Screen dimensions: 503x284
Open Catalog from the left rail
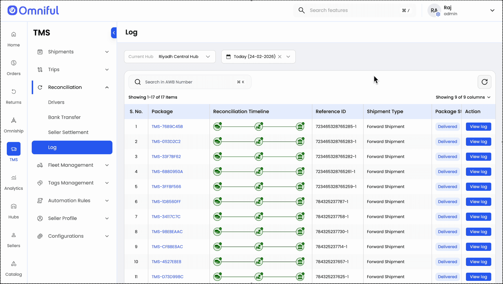coord(14,268)
